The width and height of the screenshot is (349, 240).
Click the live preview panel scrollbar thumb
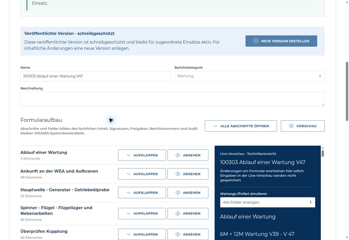[x=323, y=153]
